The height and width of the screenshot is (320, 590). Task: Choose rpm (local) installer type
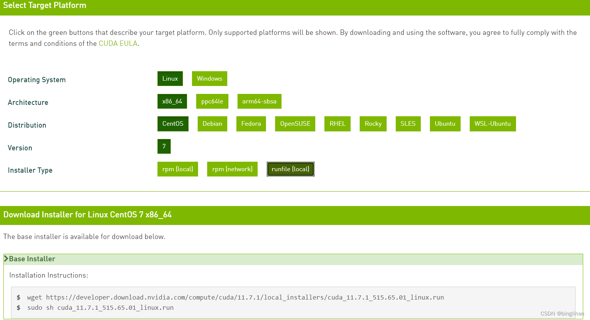[178, 169]
